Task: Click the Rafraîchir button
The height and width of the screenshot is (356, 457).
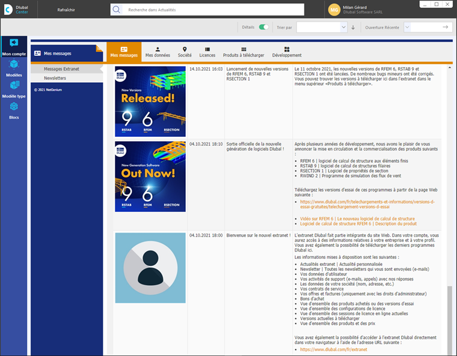Action: [x=66, y=10]
